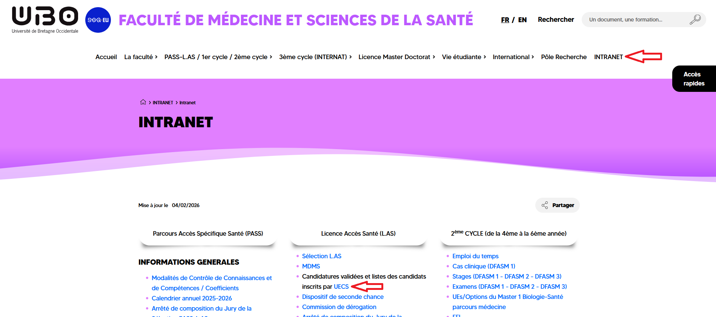Click the Faculté de Médecine site title
The width and height of the screenshot is (716, 317).
pos(296,20)
